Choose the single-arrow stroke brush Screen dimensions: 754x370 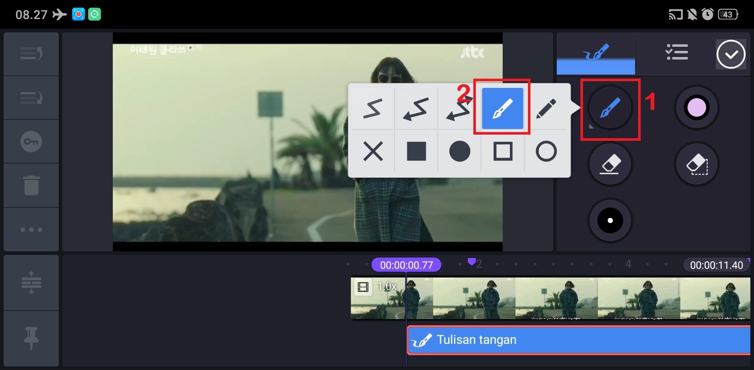pyautogui.click(x=416, y=108)
